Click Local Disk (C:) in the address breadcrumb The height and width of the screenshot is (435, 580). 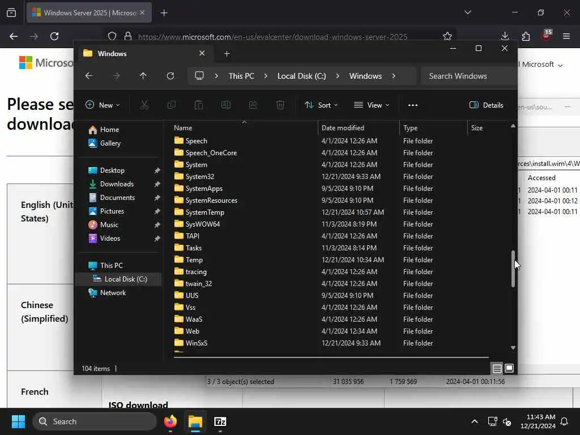pos(301,76)
